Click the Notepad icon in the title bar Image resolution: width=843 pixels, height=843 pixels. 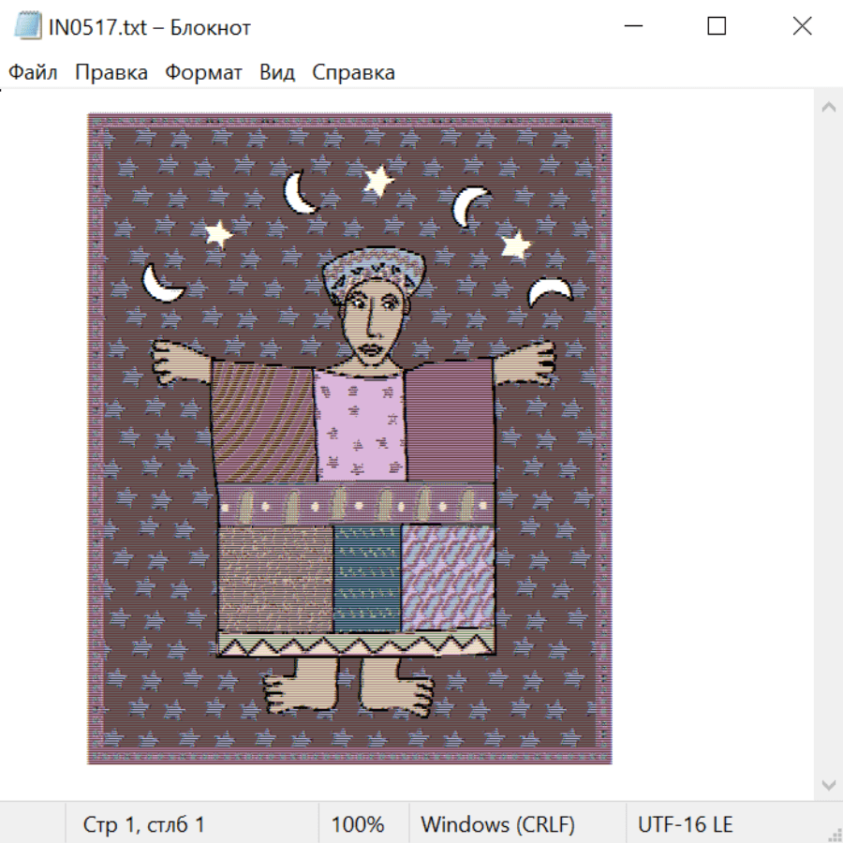click(27, 26)
